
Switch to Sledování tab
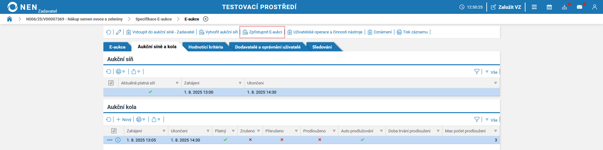322,47
